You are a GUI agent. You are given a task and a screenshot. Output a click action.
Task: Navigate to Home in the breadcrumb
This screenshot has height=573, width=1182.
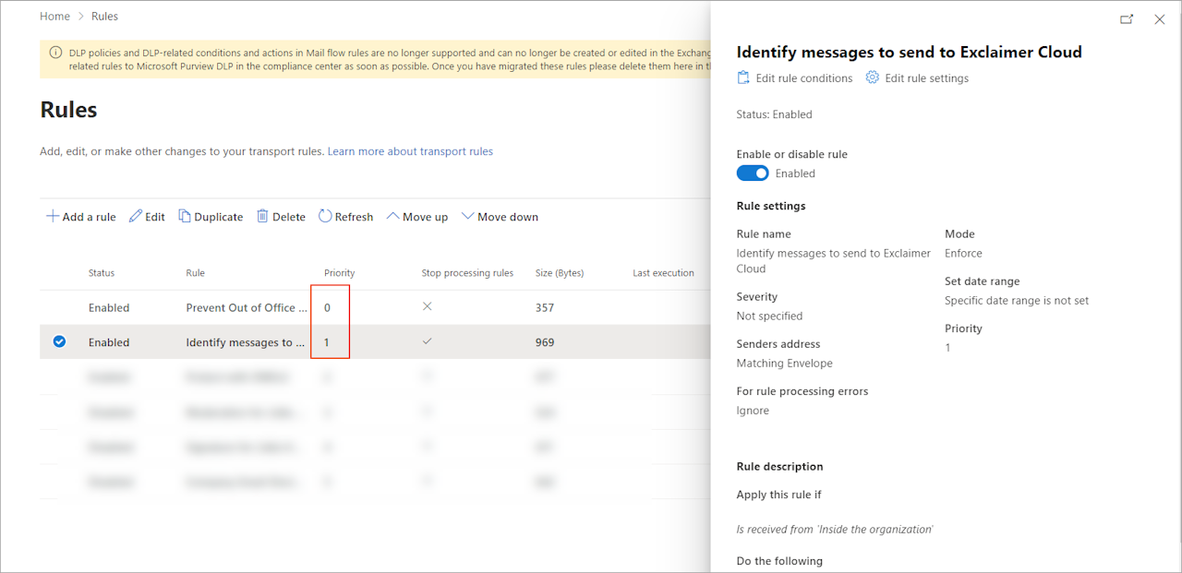[x=54, y=16]
